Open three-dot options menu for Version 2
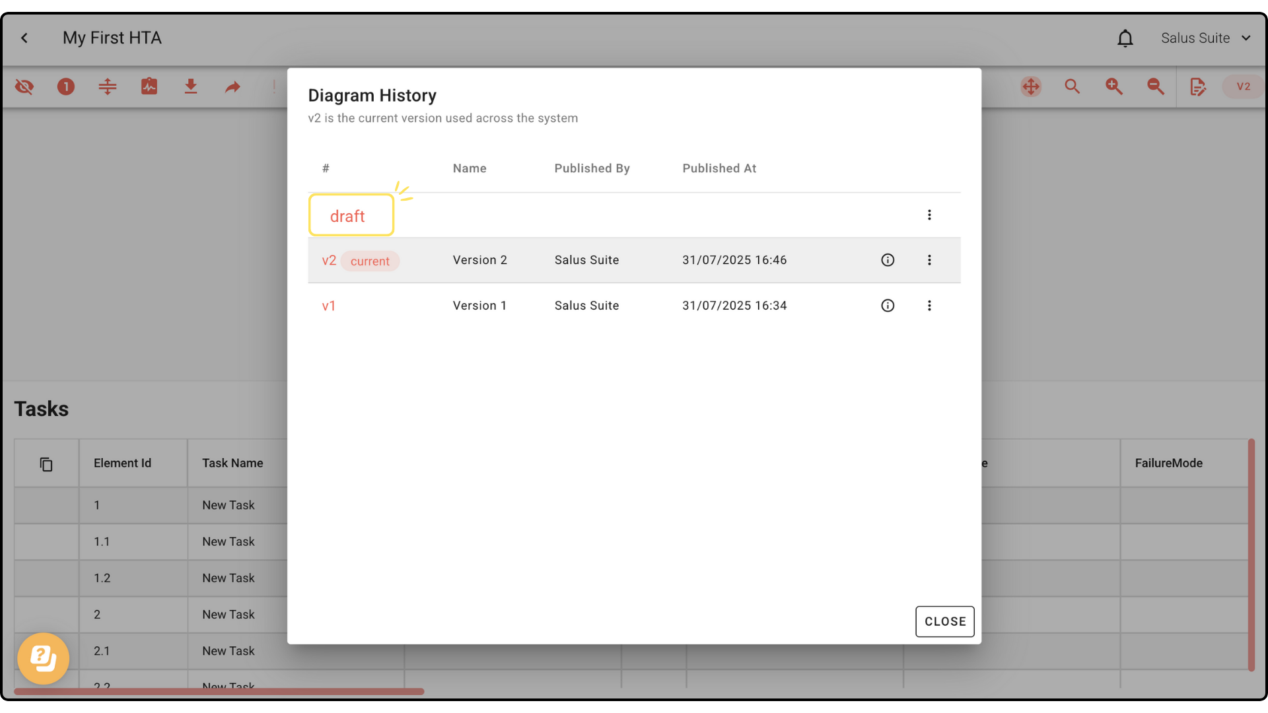Viewport: 1268px width, 713px height. (929, 260)
